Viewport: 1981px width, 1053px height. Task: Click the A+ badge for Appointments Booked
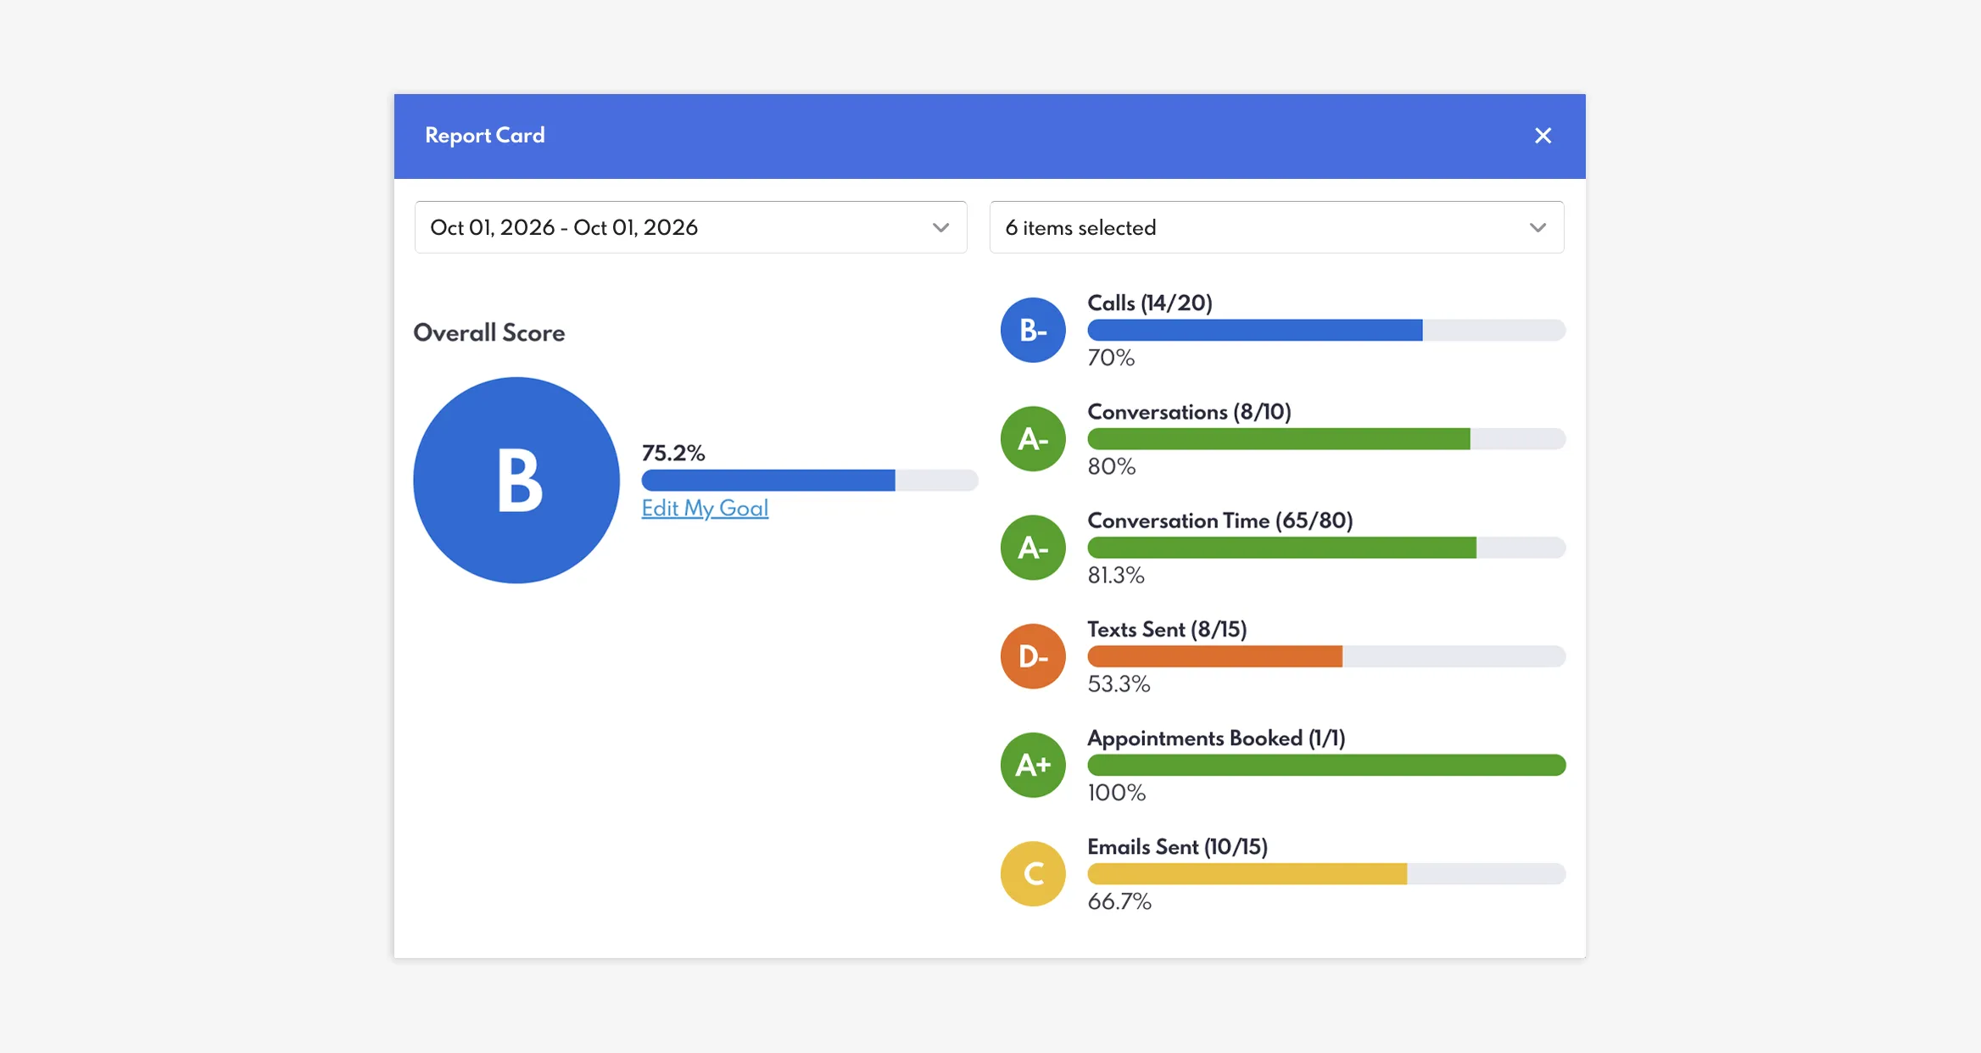pos(1033,765)
